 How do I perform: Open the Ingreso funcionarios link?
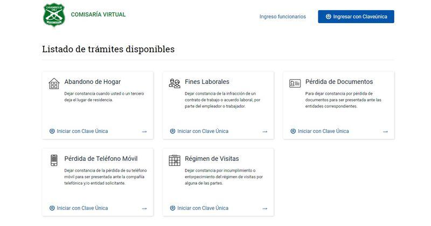282,17
